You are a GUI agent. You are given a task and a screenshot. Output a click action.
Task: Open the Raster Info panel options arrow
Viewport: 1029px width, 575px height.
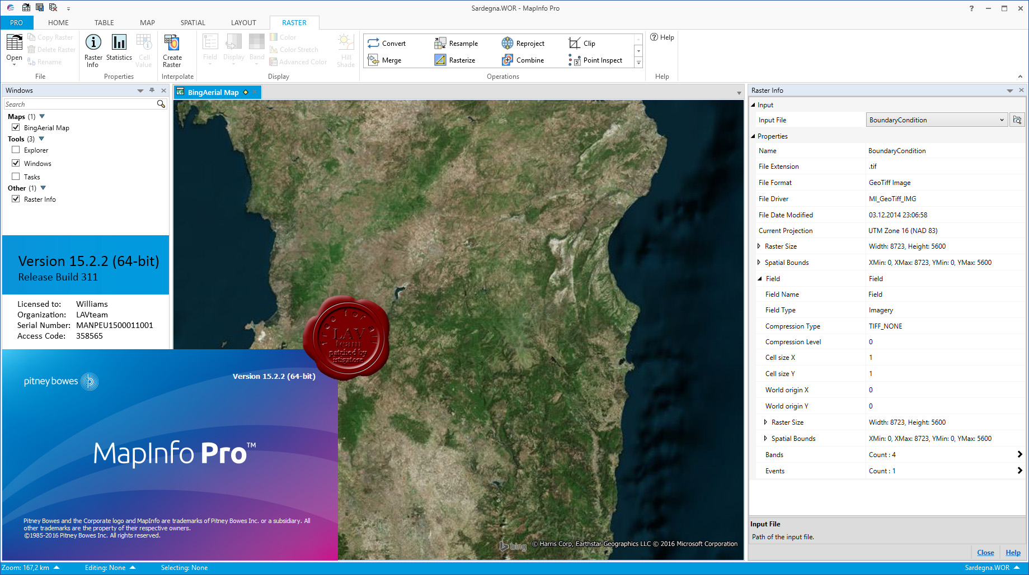pyautogui.click(x=1010, y=91)
